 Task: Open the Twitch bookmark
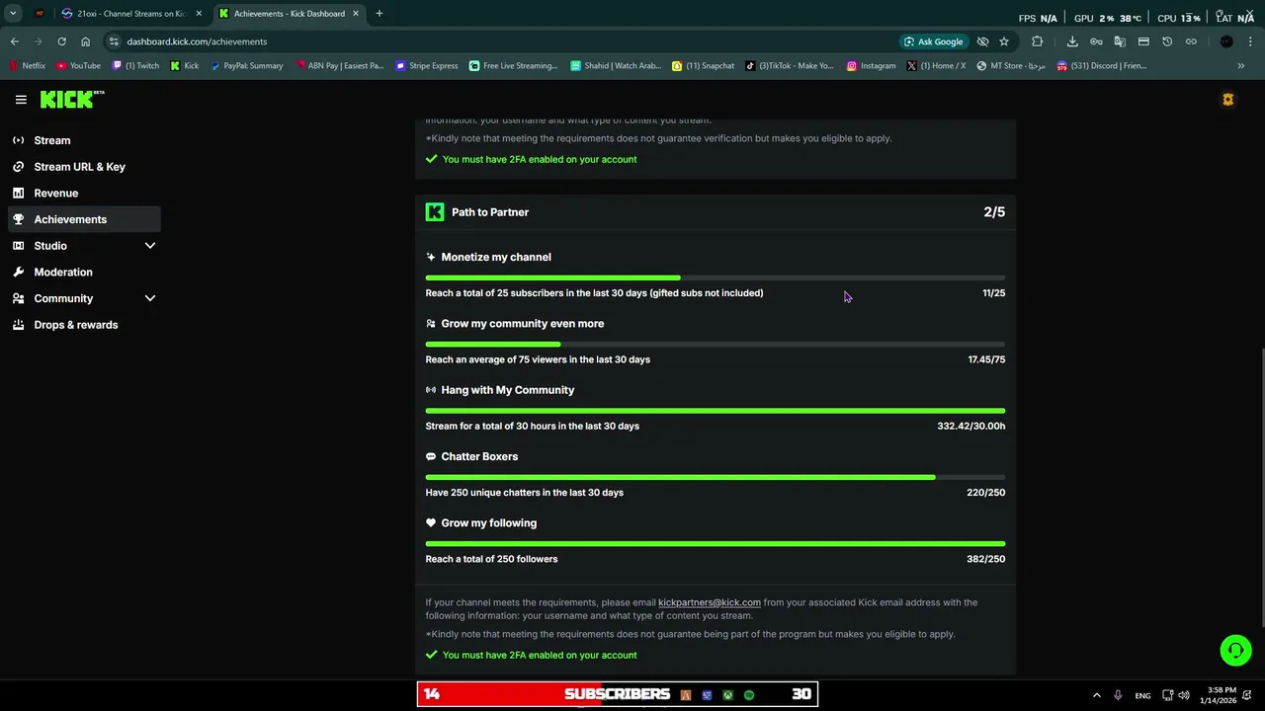(x=136, y=66)
